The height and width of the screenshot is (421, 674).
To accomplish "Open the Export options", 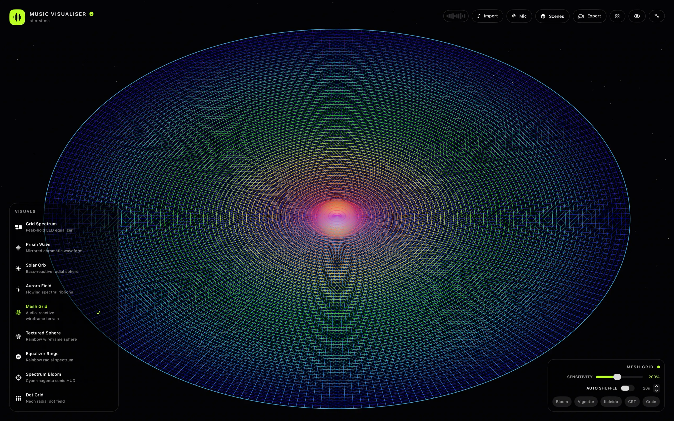I will click(x=589, y=16).
